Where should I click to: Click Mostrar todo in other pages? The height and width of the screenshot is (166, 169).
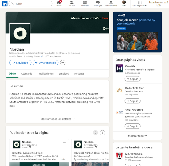(x=137, y=136)
